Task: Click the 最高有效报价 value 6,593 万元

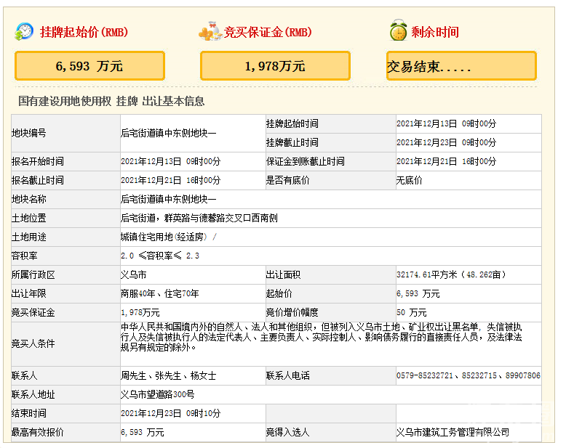Action: click(x=142, y=433)
